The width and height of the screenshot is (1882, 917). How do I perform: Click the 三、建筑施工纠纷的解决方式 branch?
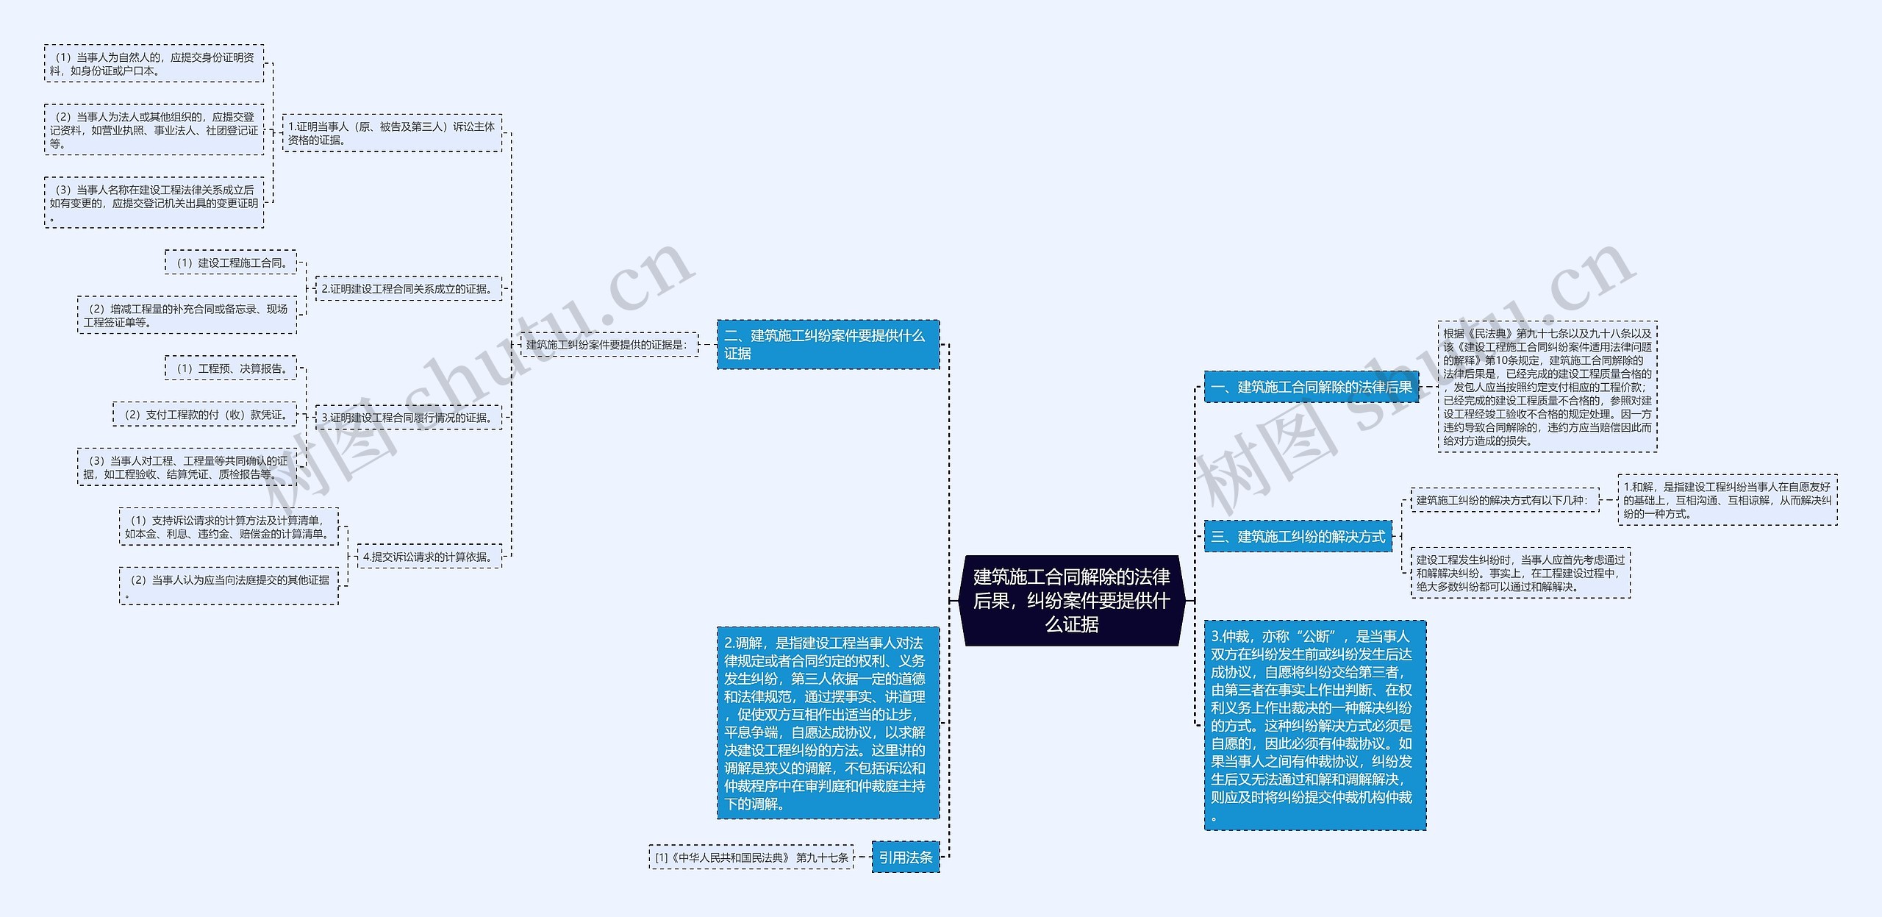1298,537
